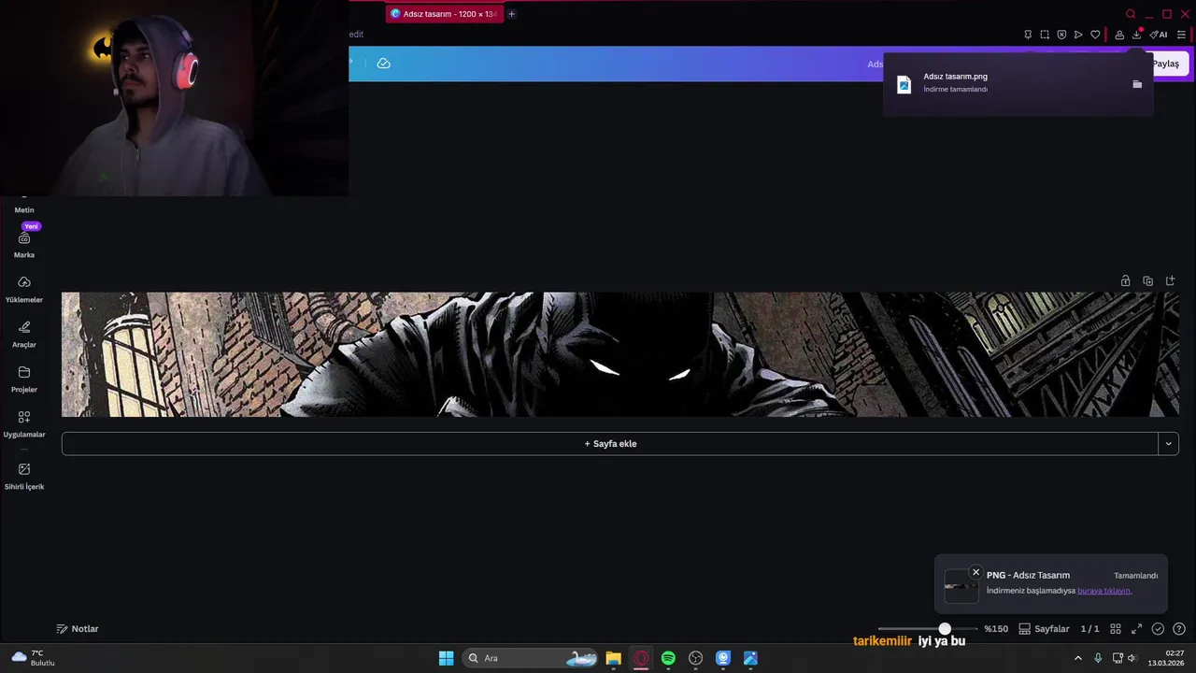Viewport: 1196px width, 673px height.
Task: Open the Projeler projects panel
Action: (x=24, y=379)
